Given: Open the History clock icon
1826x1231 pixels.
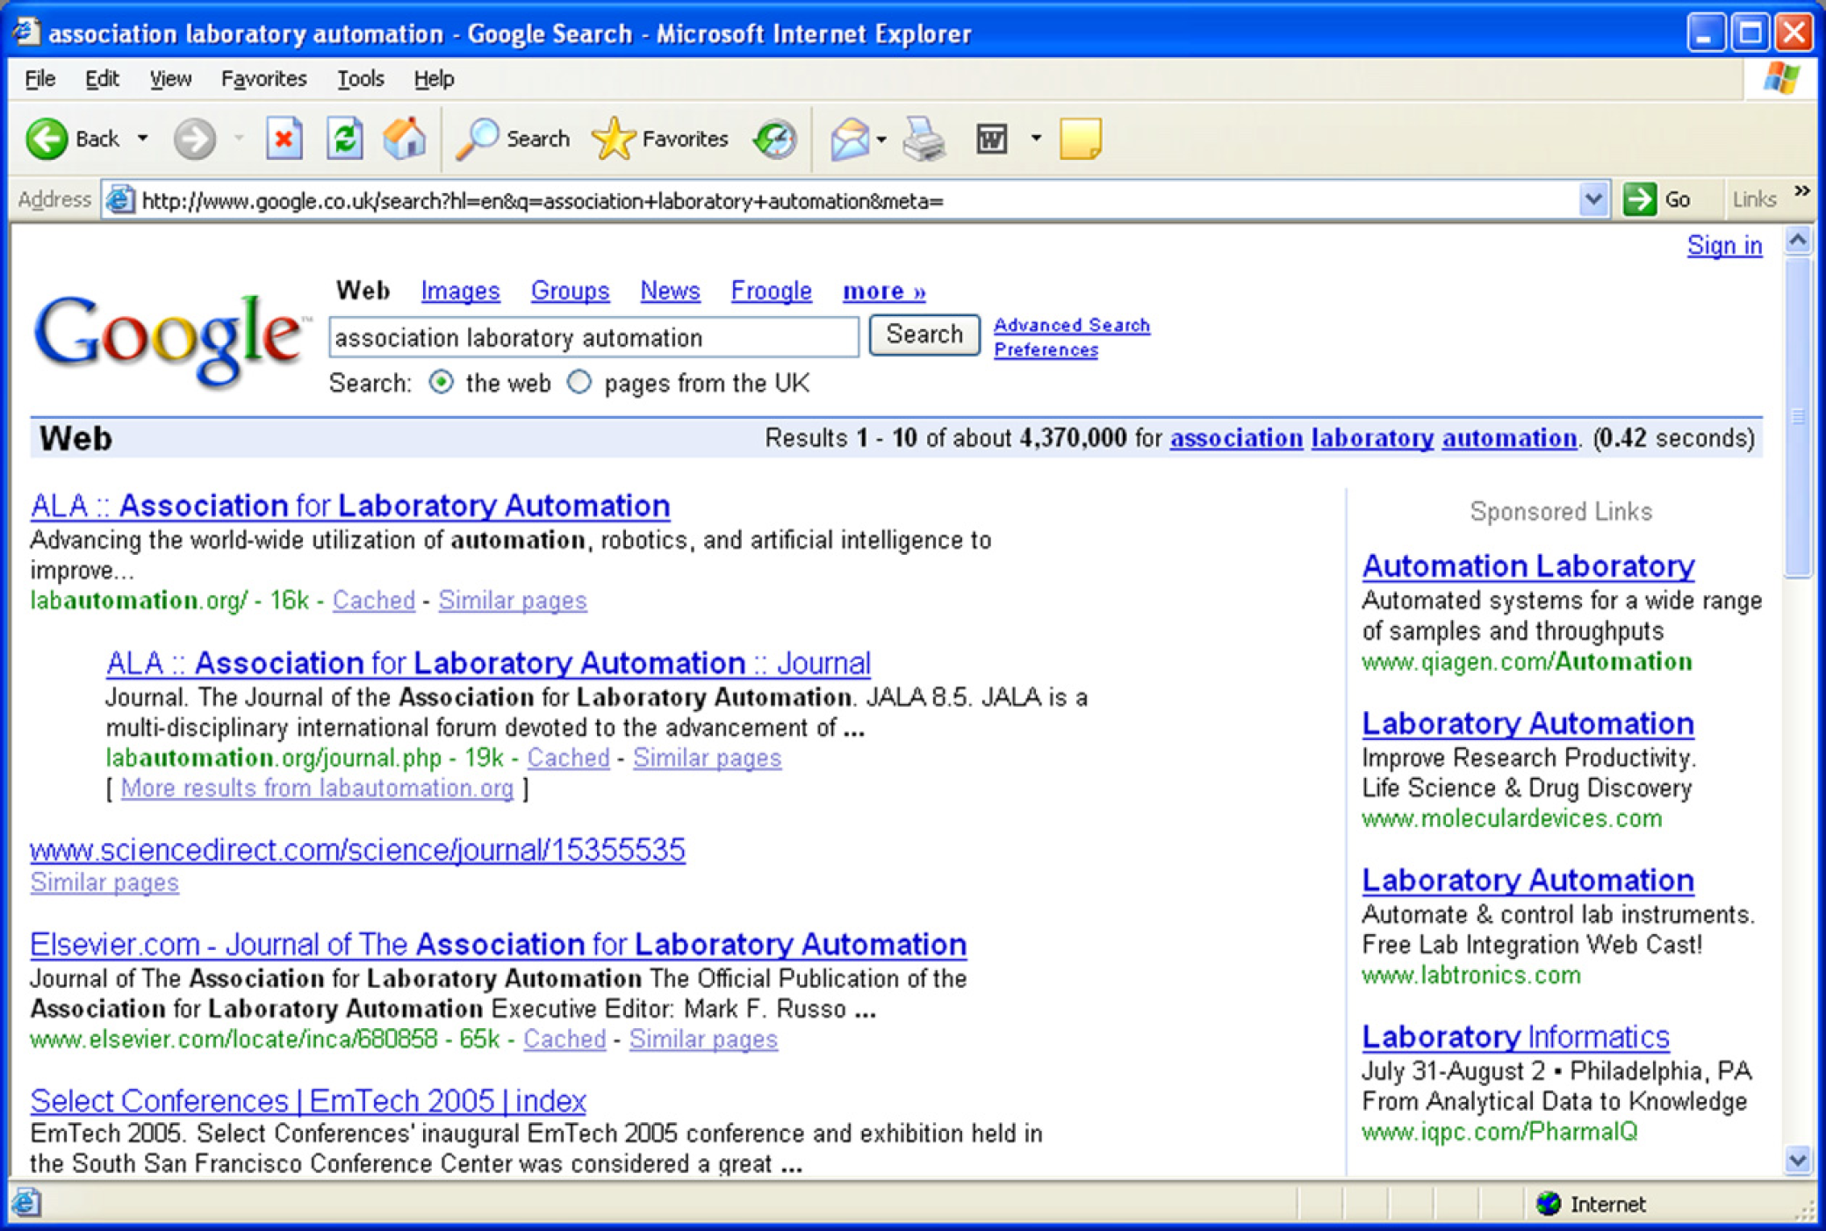Looking at the screenshot, I should pos(774,139).
